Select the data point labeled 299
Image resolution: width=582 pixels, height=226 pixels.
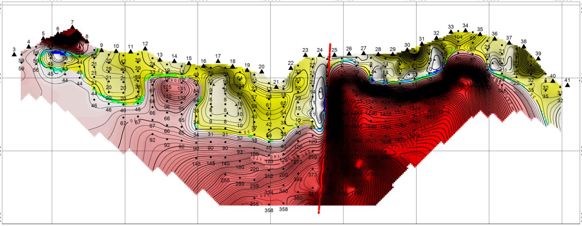pos(313,158)
